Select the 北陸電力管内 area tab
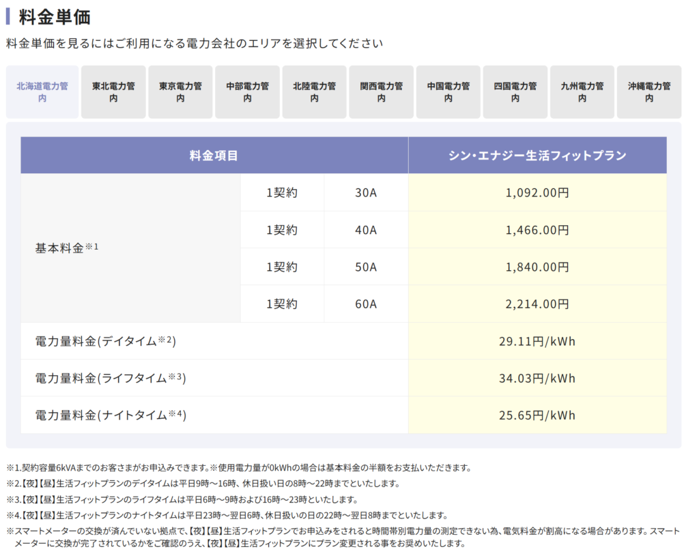The width and height of the screenshot is (699, 558). [x=314, y=91]
